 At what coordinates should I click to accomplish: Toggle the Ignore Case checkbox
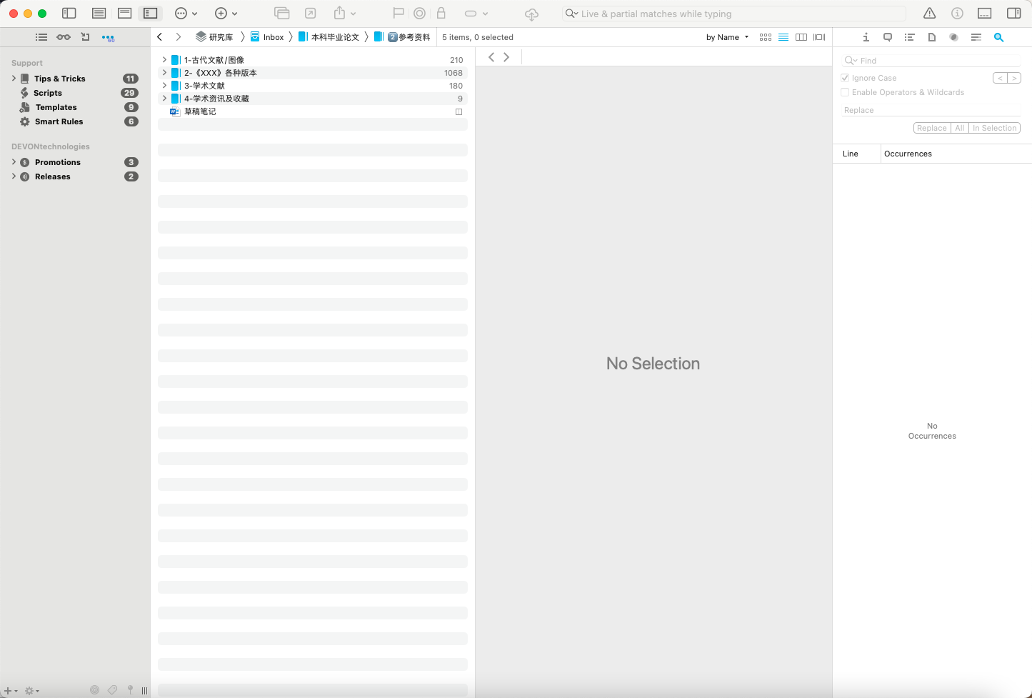(x=845, y=78)
